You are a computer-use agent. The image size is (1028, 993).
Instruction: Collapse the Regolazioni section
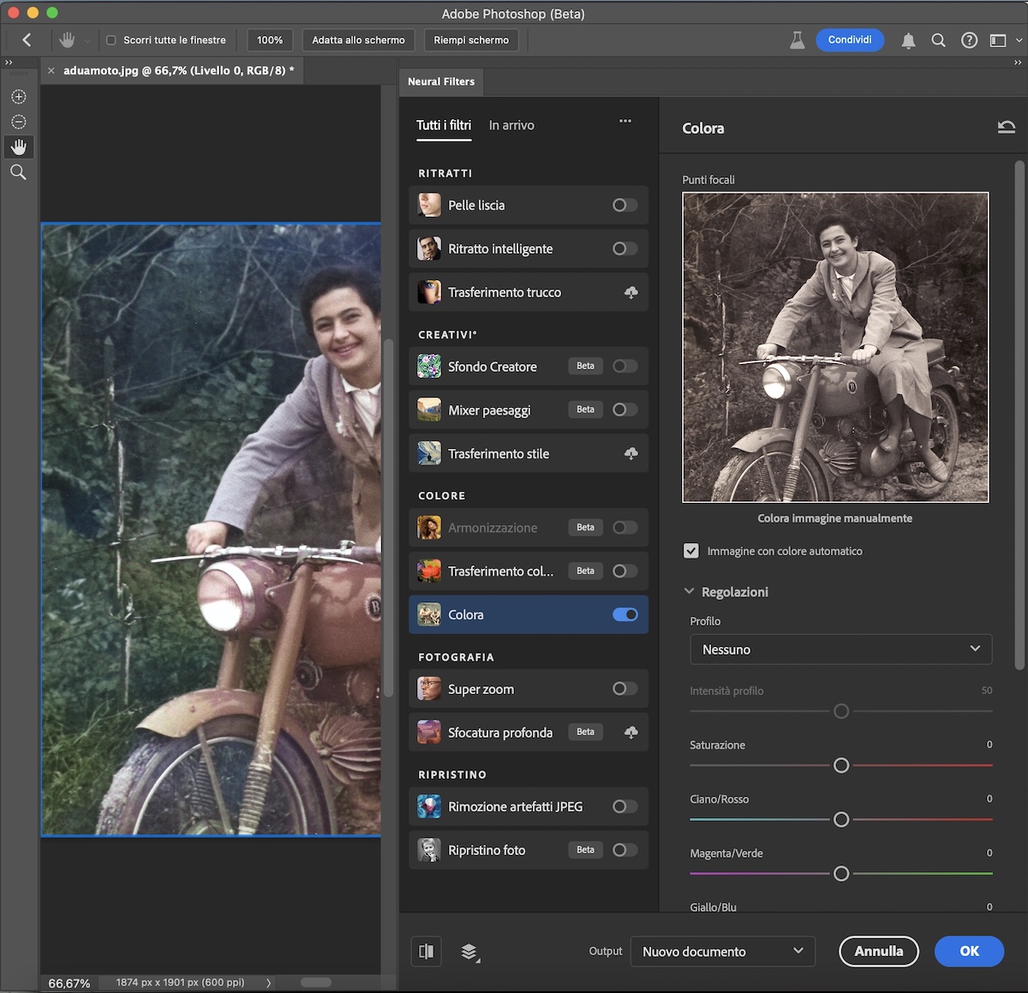pos(690,592)
